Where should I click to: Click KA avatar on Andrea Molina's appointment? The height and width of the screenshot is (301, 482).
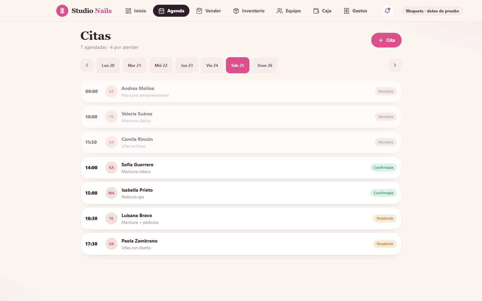coord(111,91)
